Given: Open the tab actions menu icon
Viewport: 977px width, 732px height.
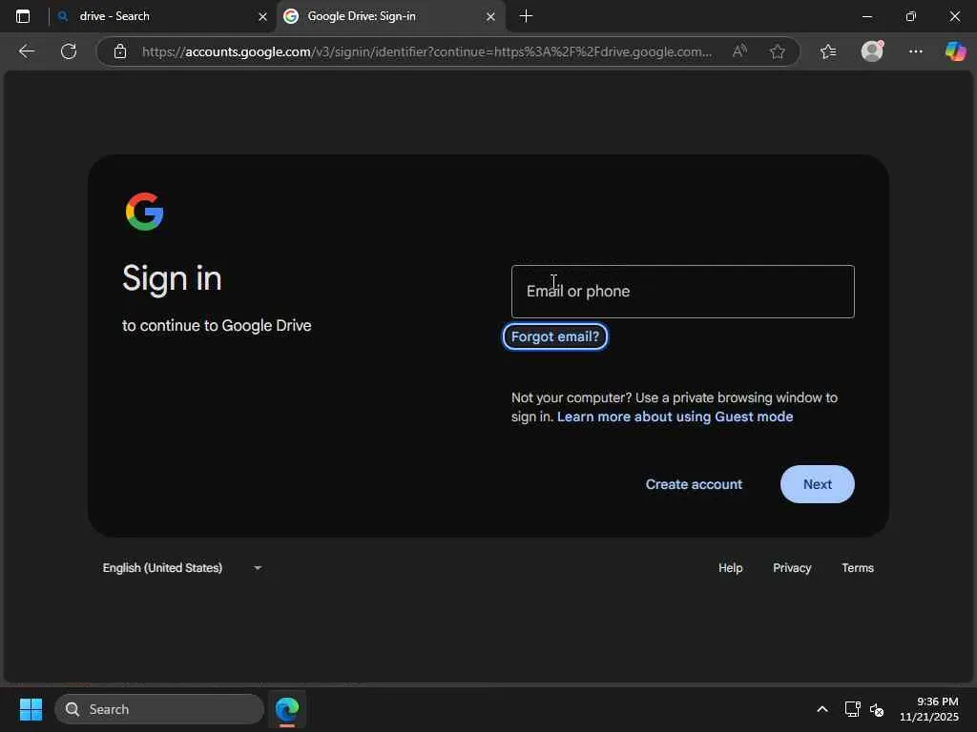Looking at the screenshot, I should (23, 16).
